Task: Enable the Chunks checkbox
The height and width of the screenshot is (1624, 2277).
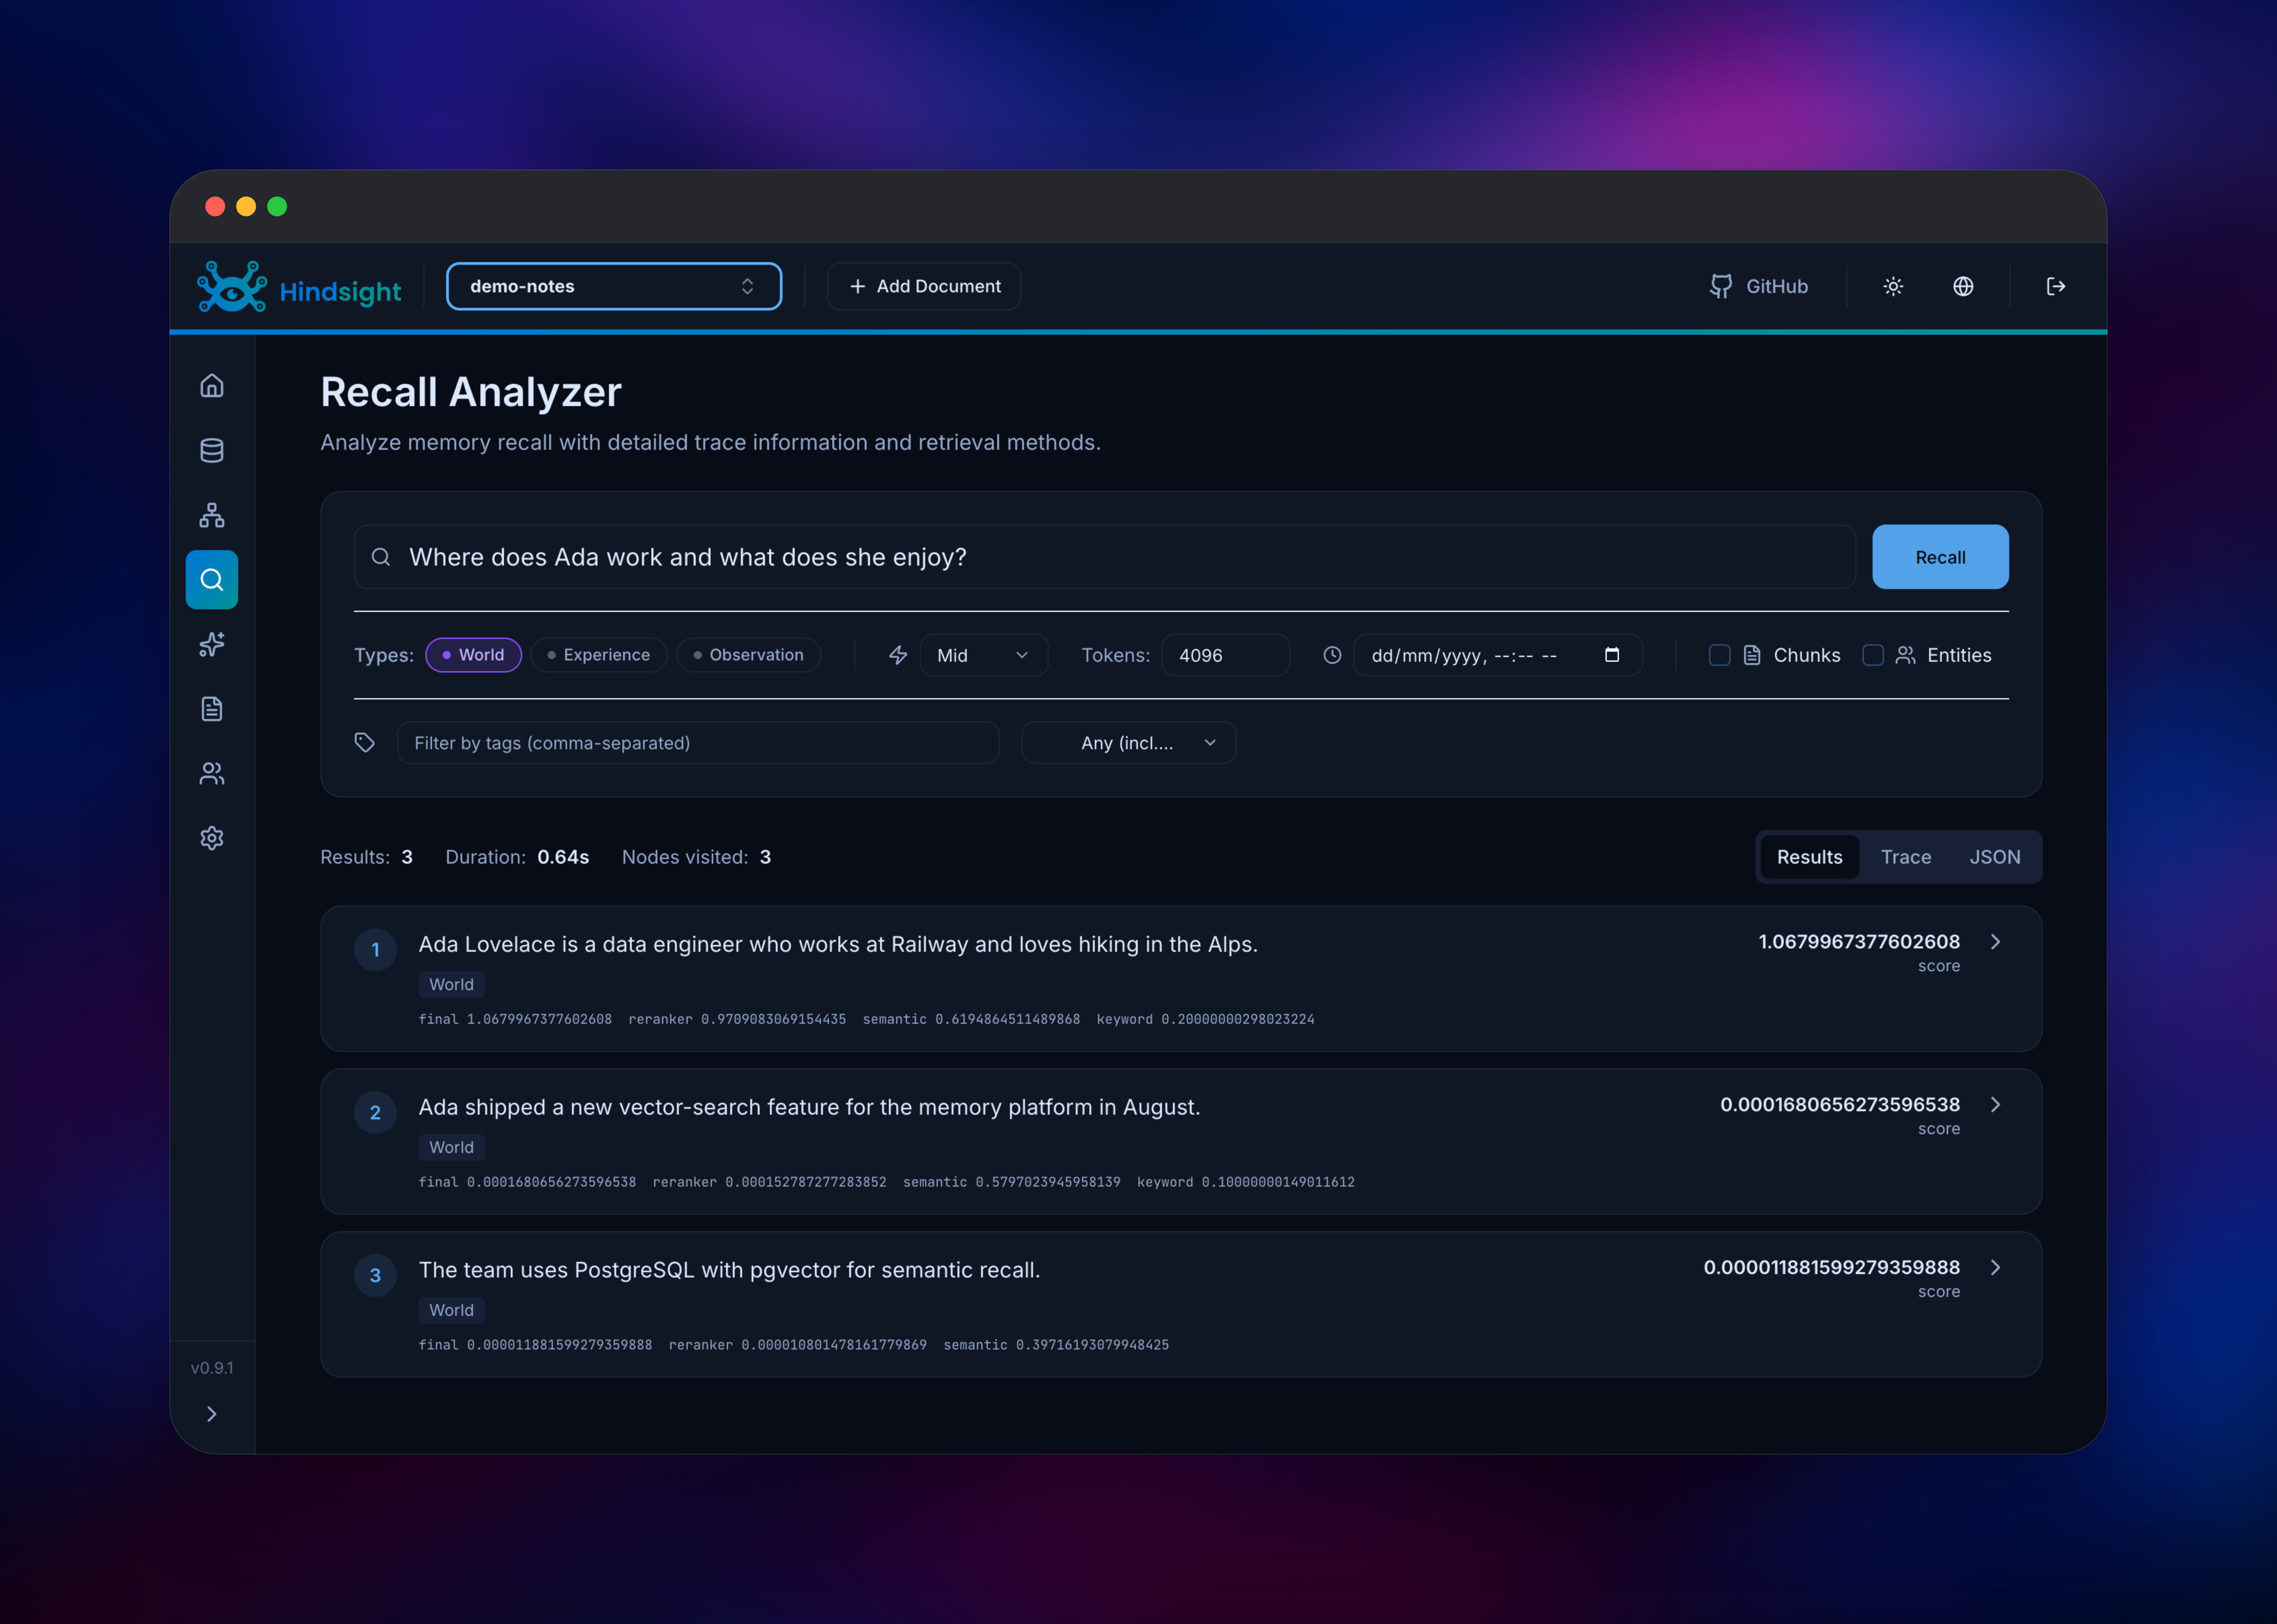Action: point(1720,655)
